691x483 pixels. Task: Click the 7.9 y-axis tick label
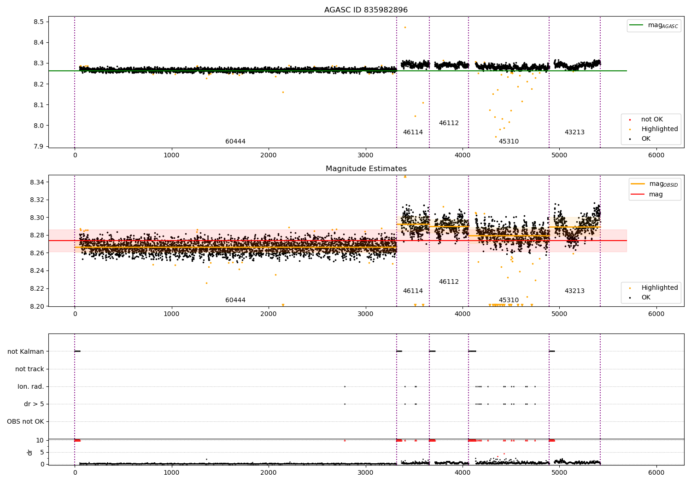coord(39,147)
